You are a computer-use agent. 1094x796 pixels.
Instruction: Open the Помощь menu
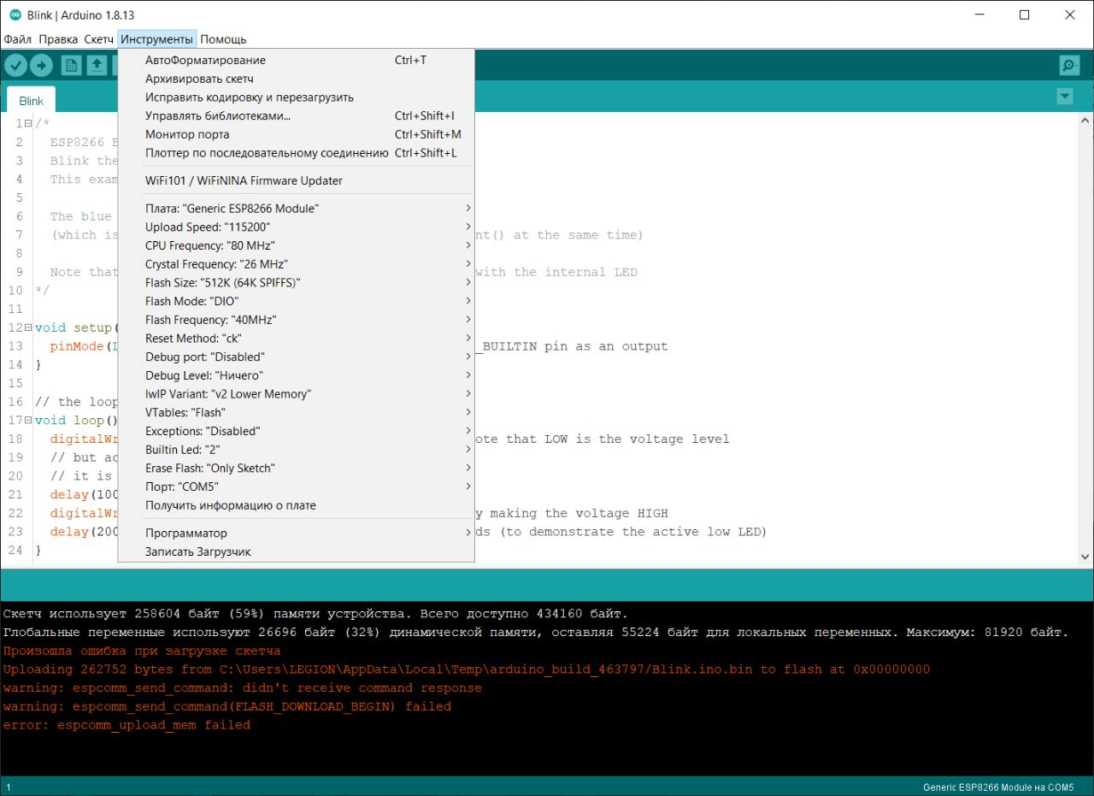[x=223, y=39]
